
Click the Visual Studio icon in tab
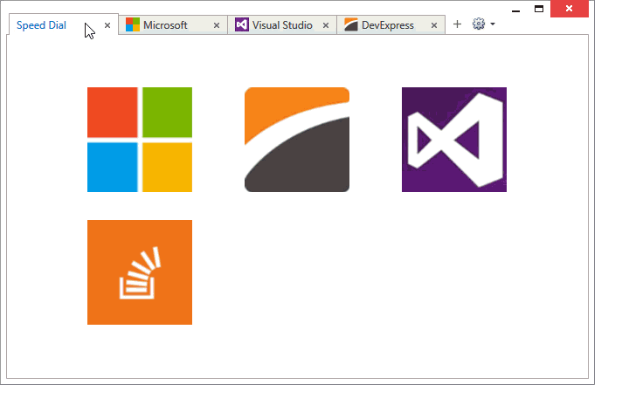coord(241,24)
